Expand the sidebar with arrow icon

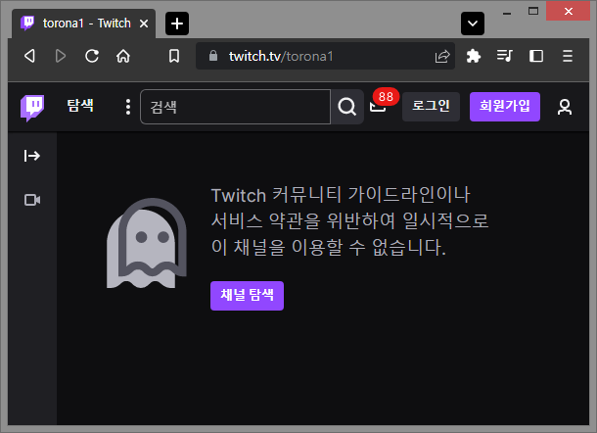tap(32, 156)
